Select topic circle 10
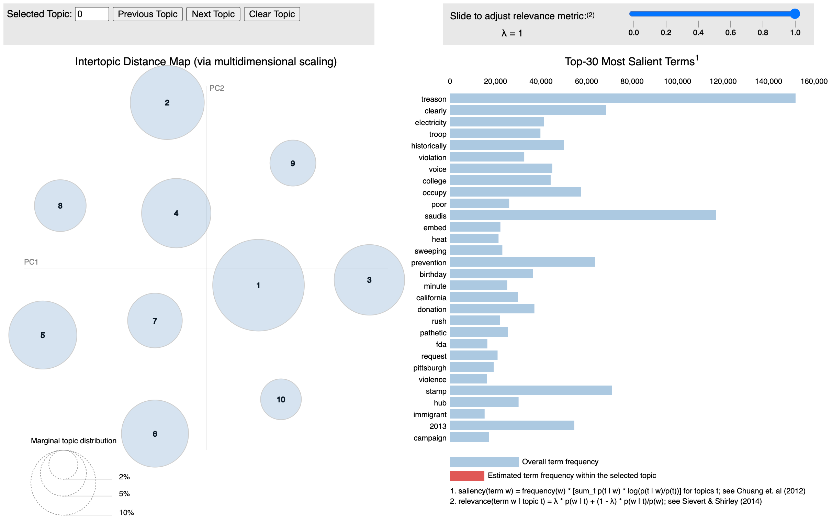 (x=281, y=399)
